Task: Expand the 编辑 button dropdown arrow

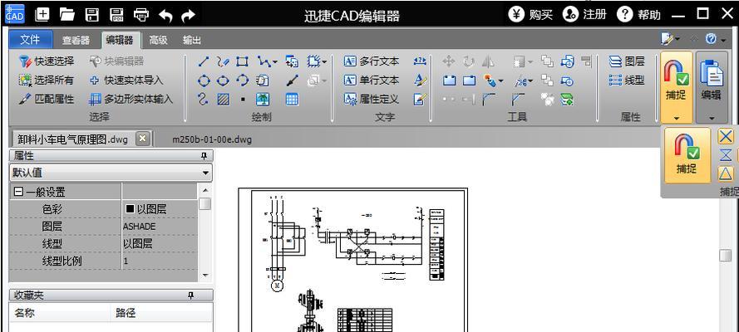Action: tap(712, 118)
